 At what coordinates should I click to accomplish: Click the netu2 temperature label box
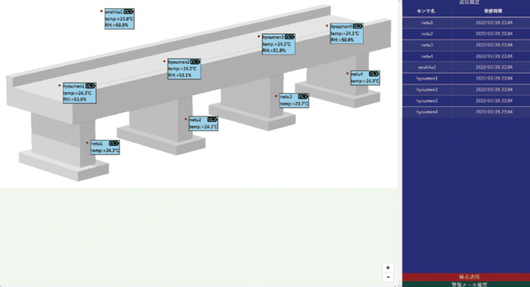[x=203, y=123]
